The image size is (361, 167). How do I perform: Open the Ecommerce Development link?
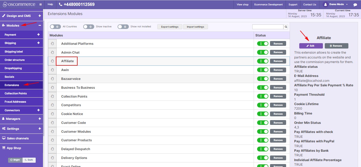[x=268, y=5]
